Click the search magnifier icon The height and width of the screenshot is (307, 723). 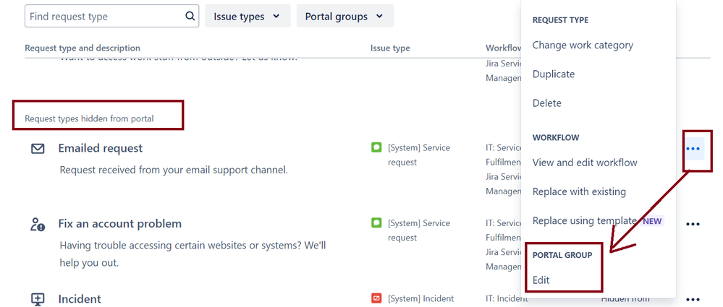tap(190, 16)
